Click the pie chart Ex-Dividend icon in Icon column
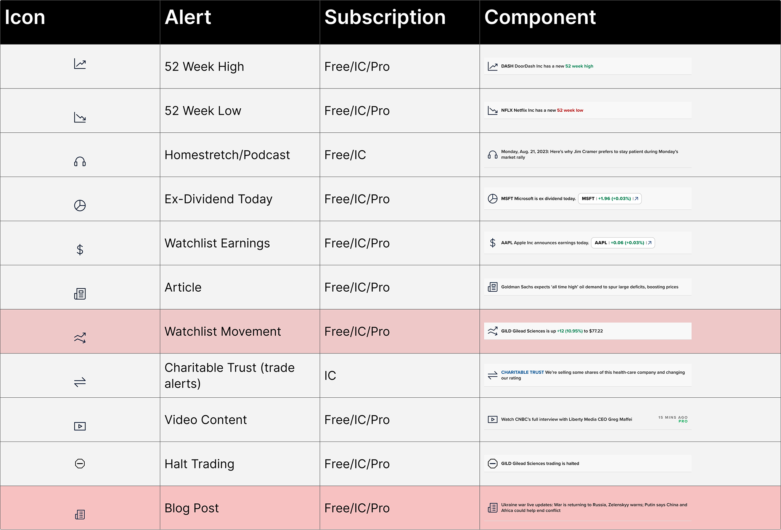The height and width of the screenshot is (530, 781). [x=80, y=206]
